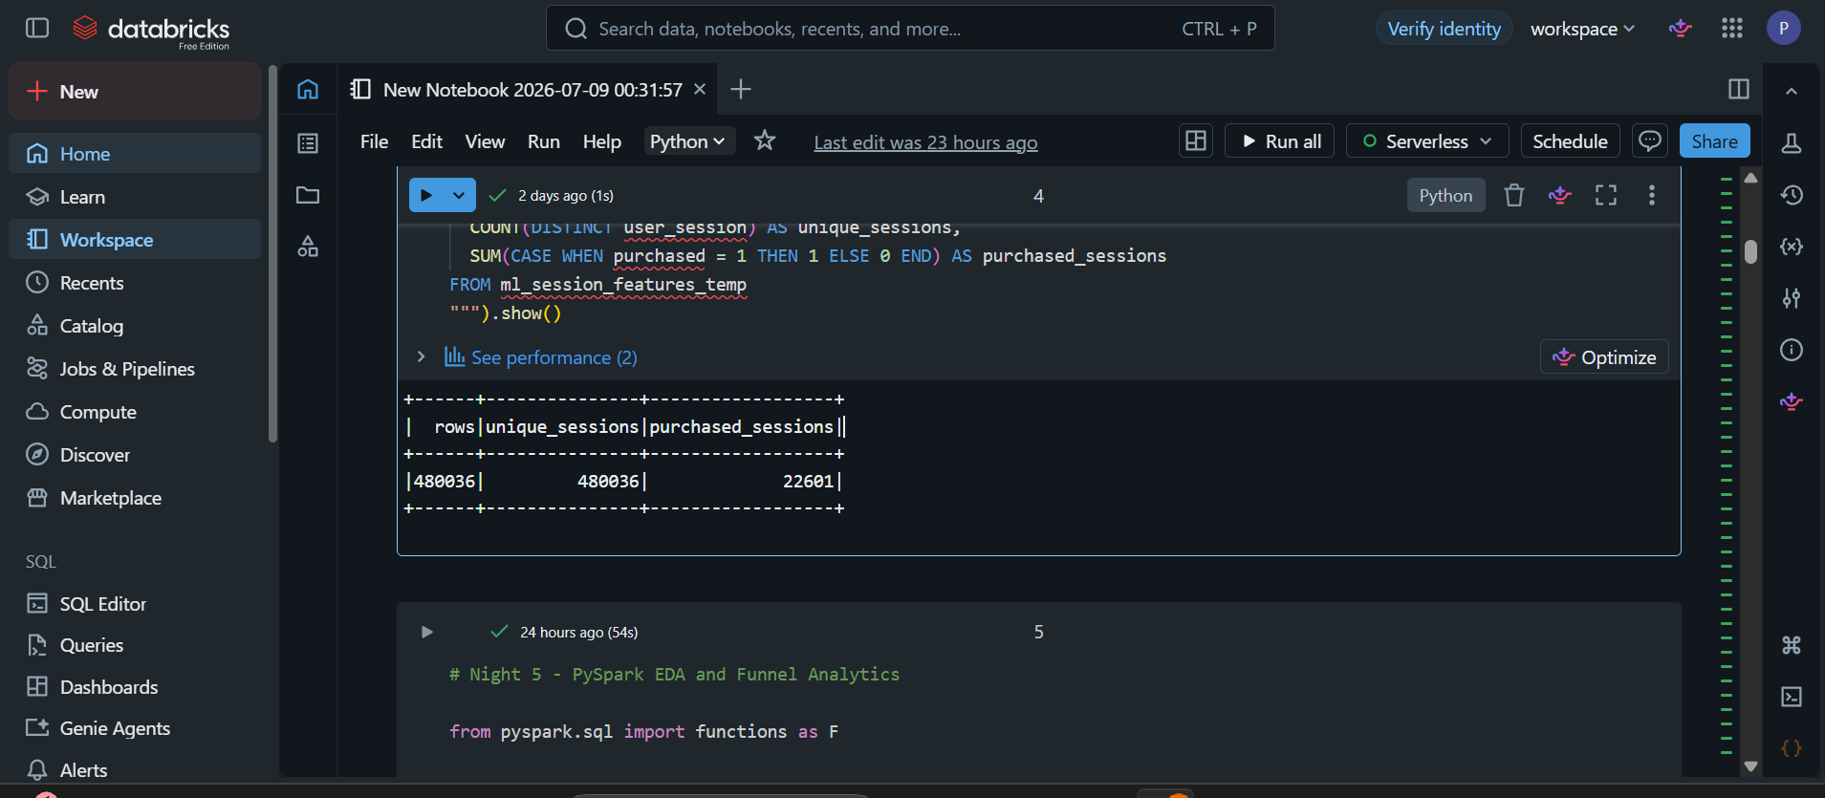The height and width of the screenshot is (798, 1825).
Task: Open Compute in sidebar
Action: point(135,412)
